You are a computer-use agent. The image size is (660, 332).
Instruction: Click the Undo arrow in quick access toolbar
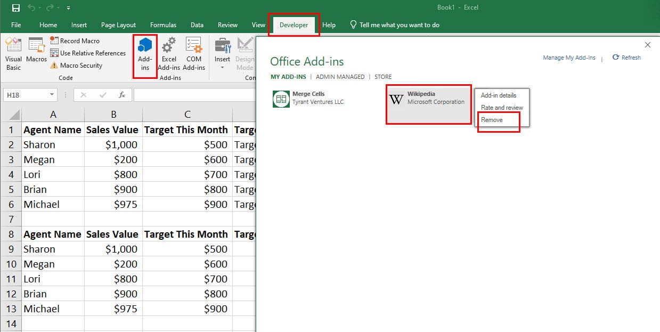click(x=31, y=8)
